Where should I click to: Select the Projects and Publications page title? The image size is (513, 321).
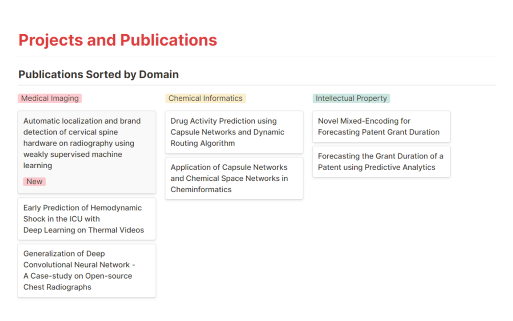pyautogui.click(x=118, y=40)
